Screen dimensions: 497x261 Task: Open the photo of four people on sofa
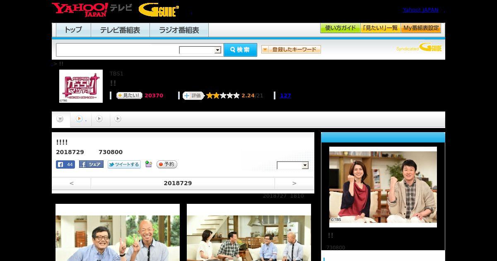(x=249, y=232)
